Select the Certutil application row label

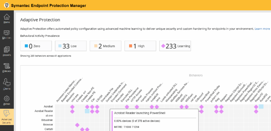(x=49, y=129)
